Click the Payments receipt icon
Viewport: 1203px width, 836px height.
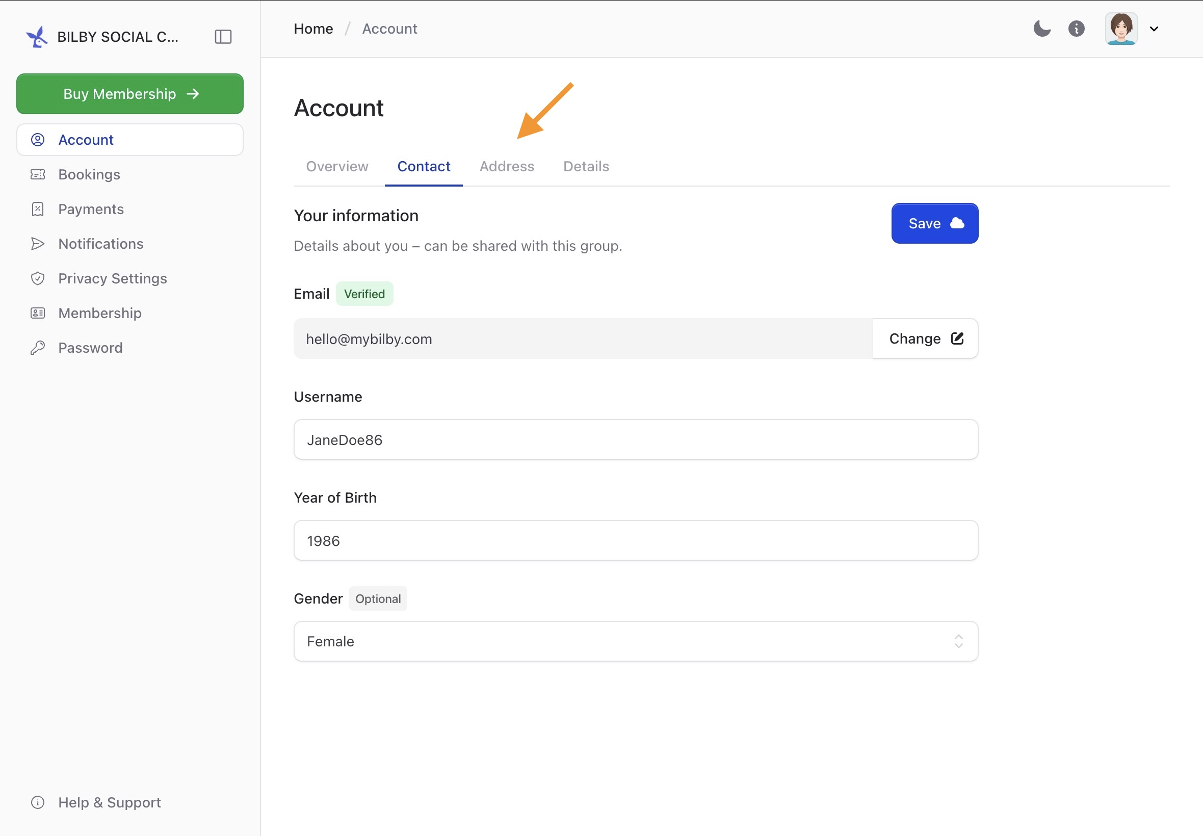coord(38,209)
